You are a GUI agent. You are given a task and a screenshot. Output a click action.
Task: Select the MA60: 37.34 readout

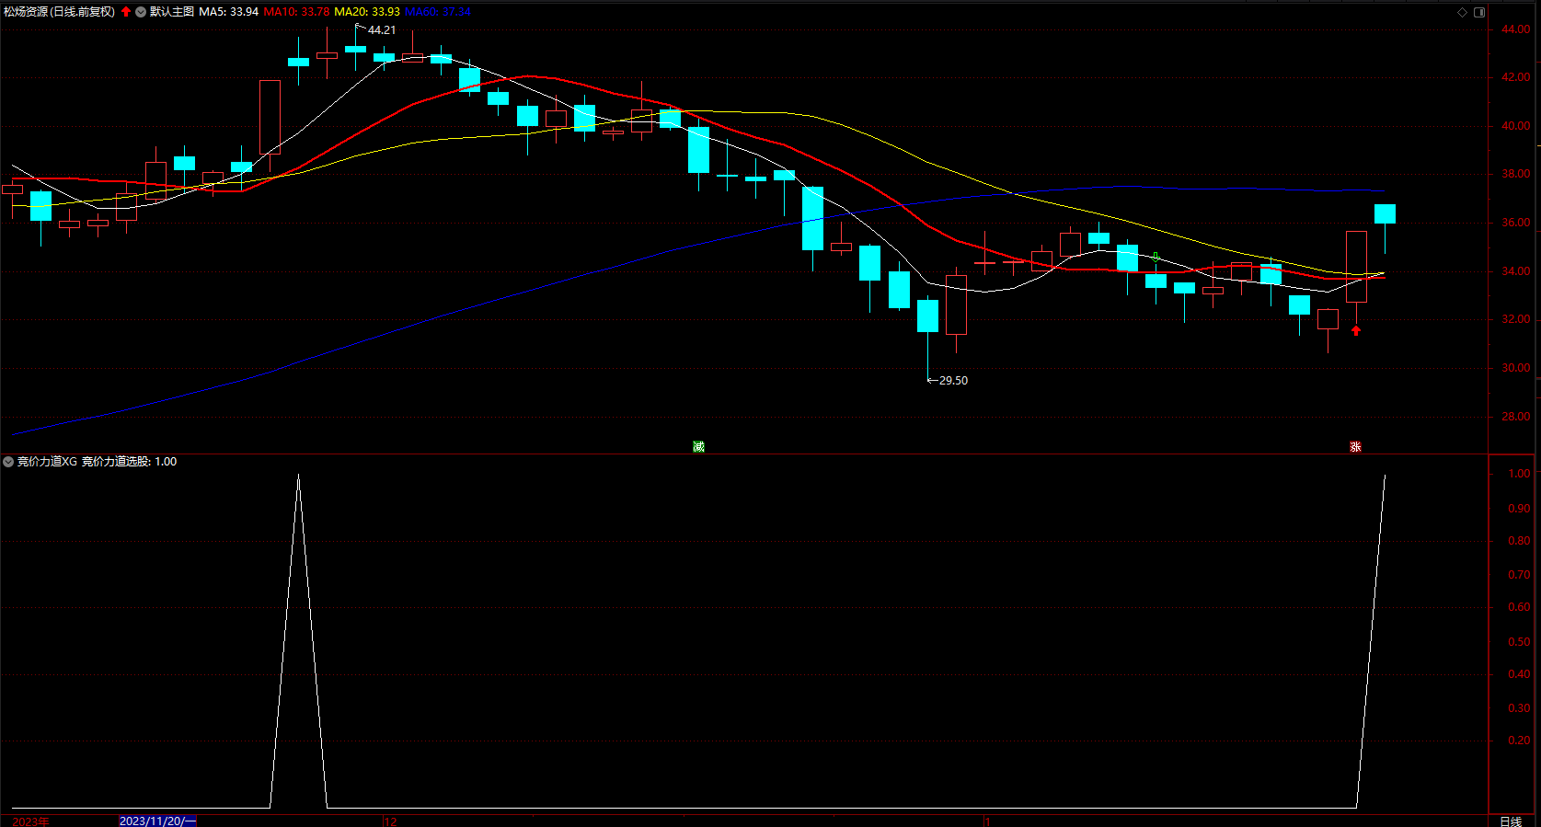(x=438, y=12)
